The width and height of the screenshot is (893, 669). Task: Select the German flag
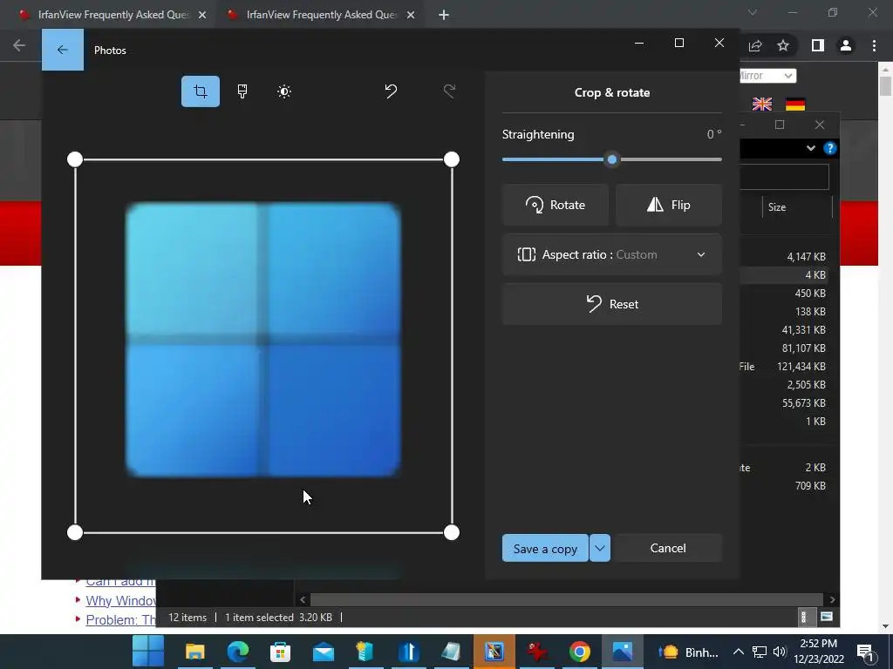coord(795,105)
